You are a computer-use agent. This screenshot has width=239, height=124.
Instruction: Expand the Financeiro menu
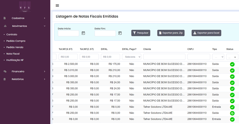45,71
